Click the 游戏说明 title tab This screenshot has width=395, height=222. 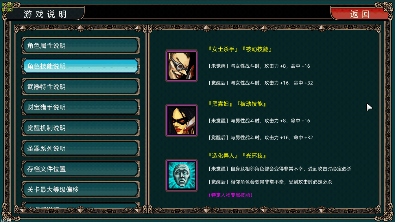tap(45, 14)
